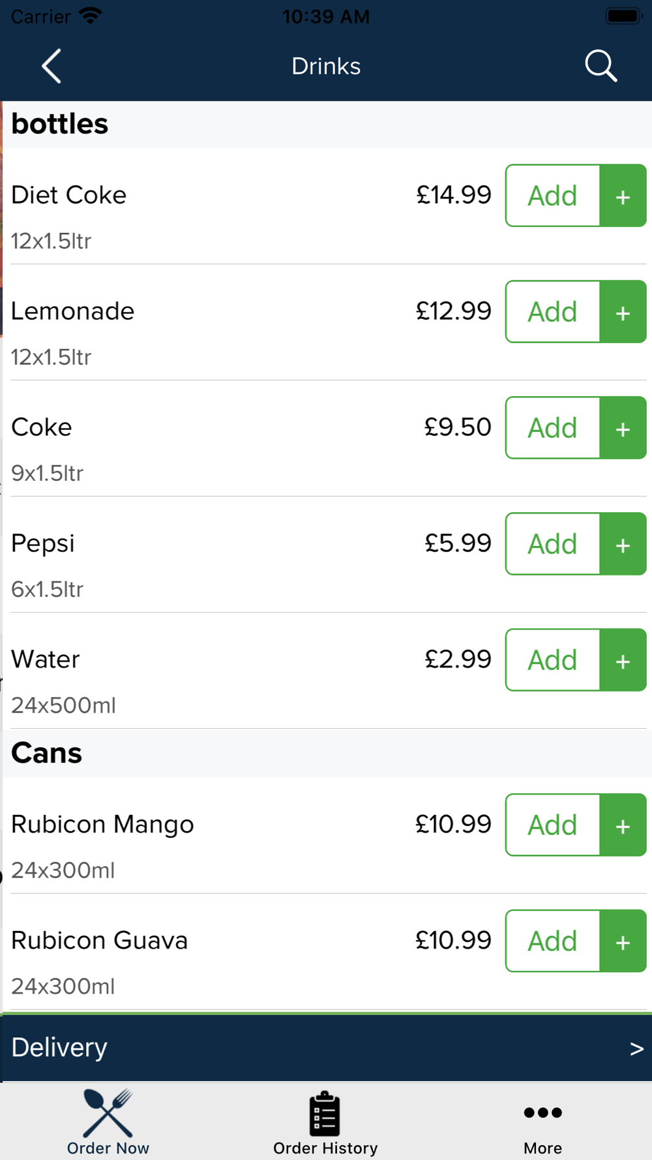The image size is (652, 1160).
Task: Open the Order History tab
Action: click(x=325, y=1122)
